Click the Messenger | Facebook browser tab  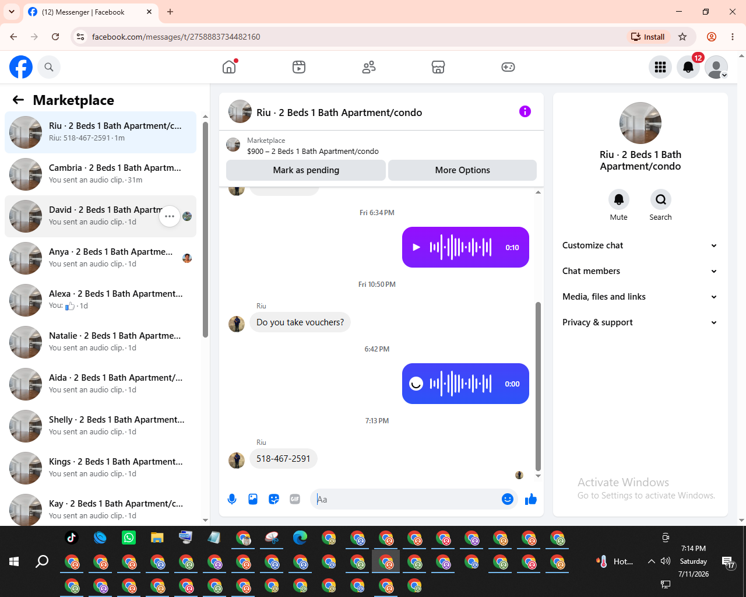(x=91, y=12)
